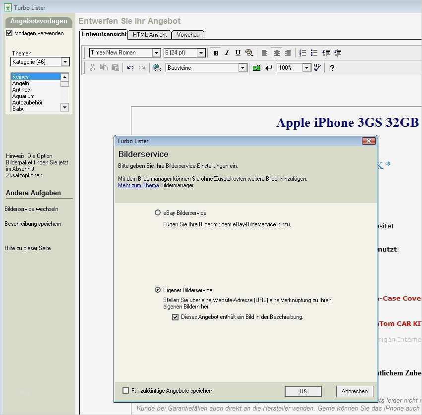Open editor help question mark

(x=332, y=68)
